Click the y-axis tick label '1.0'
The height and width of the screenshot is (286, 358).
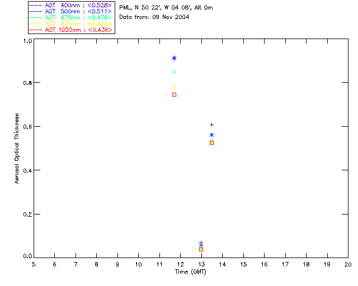27,41
